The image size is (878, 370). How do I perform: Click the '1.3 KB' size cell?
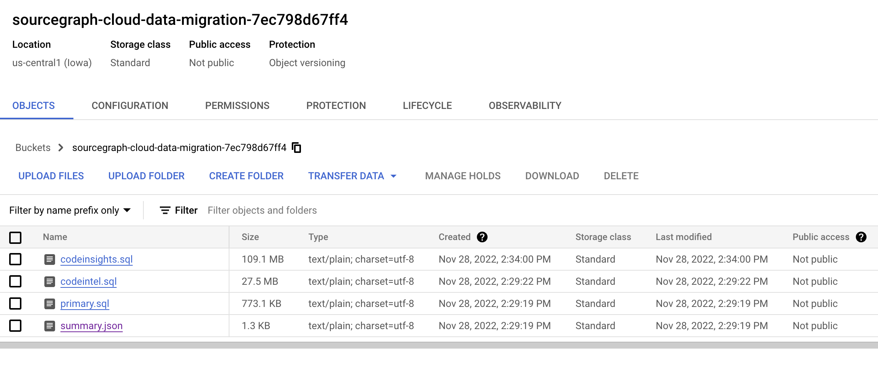point(256,326)
